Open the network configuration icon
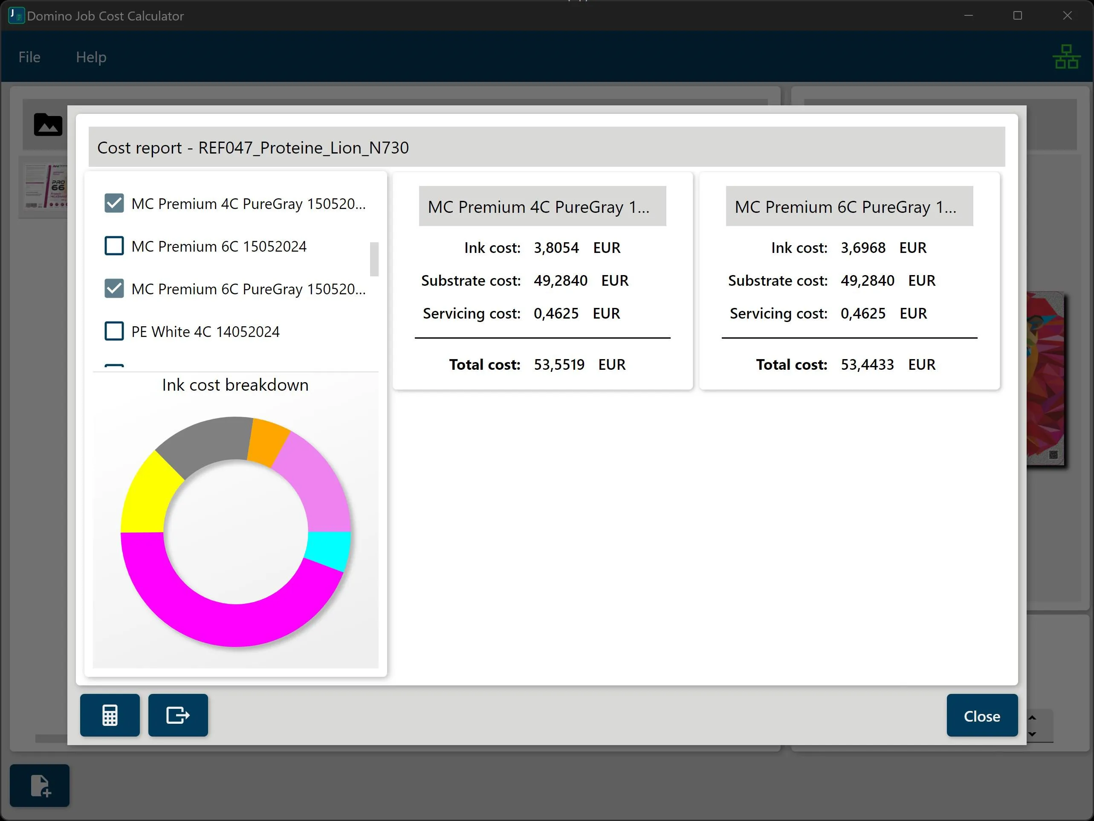Screen dimensions: 1094x821 tap(1067, 56)
